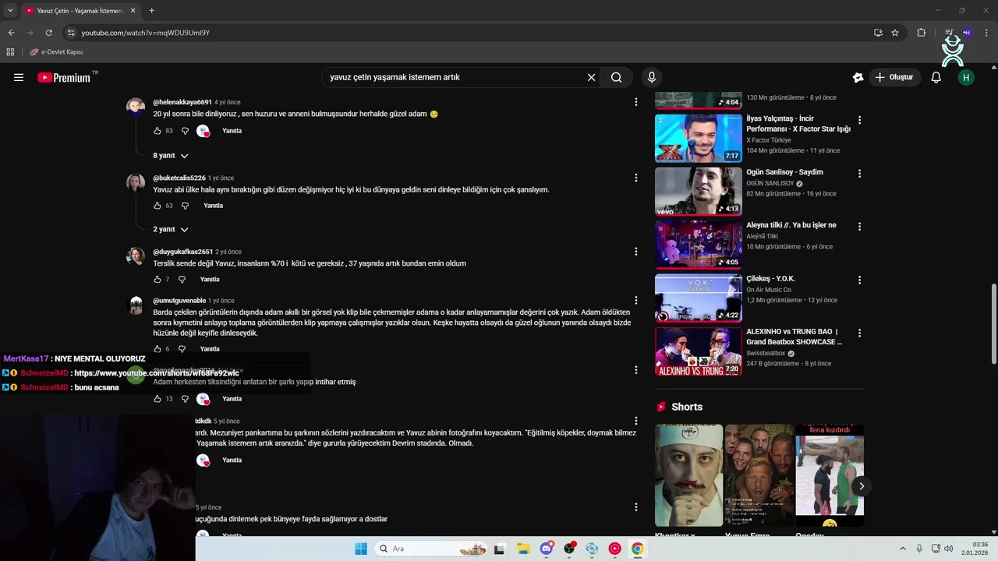Viewport: 998px width, 561px height.
Task: Open the YouTube notifications bell
Action: 936,77
